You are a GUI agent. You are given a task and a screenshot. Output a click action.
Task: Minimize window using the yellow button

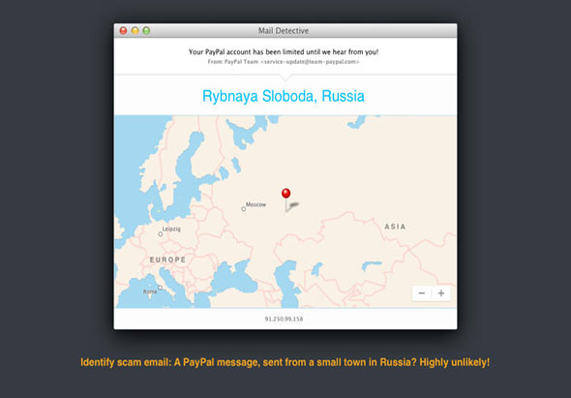(x=135, y=31)
